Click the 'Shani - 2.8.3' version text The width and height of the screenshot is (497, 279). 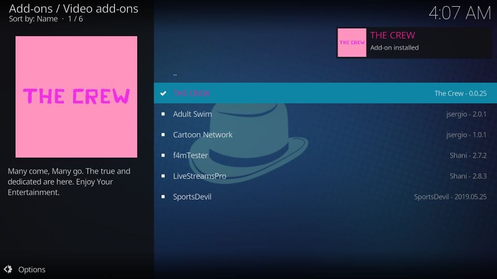[468, 176]
